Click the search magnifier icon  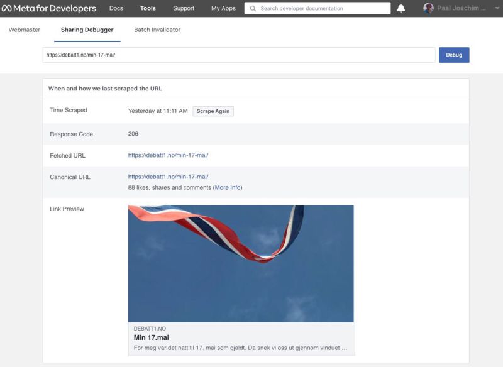tap(253, 9)
